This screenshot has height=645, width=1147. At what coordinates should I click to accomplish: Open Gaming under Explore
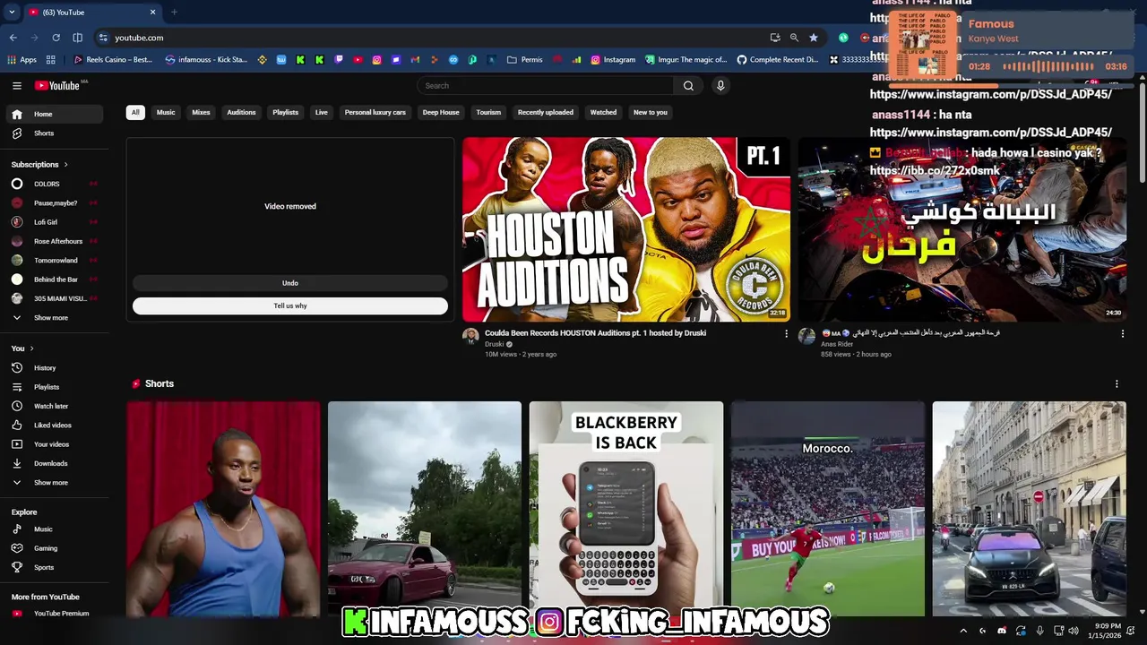click(56, 548)
